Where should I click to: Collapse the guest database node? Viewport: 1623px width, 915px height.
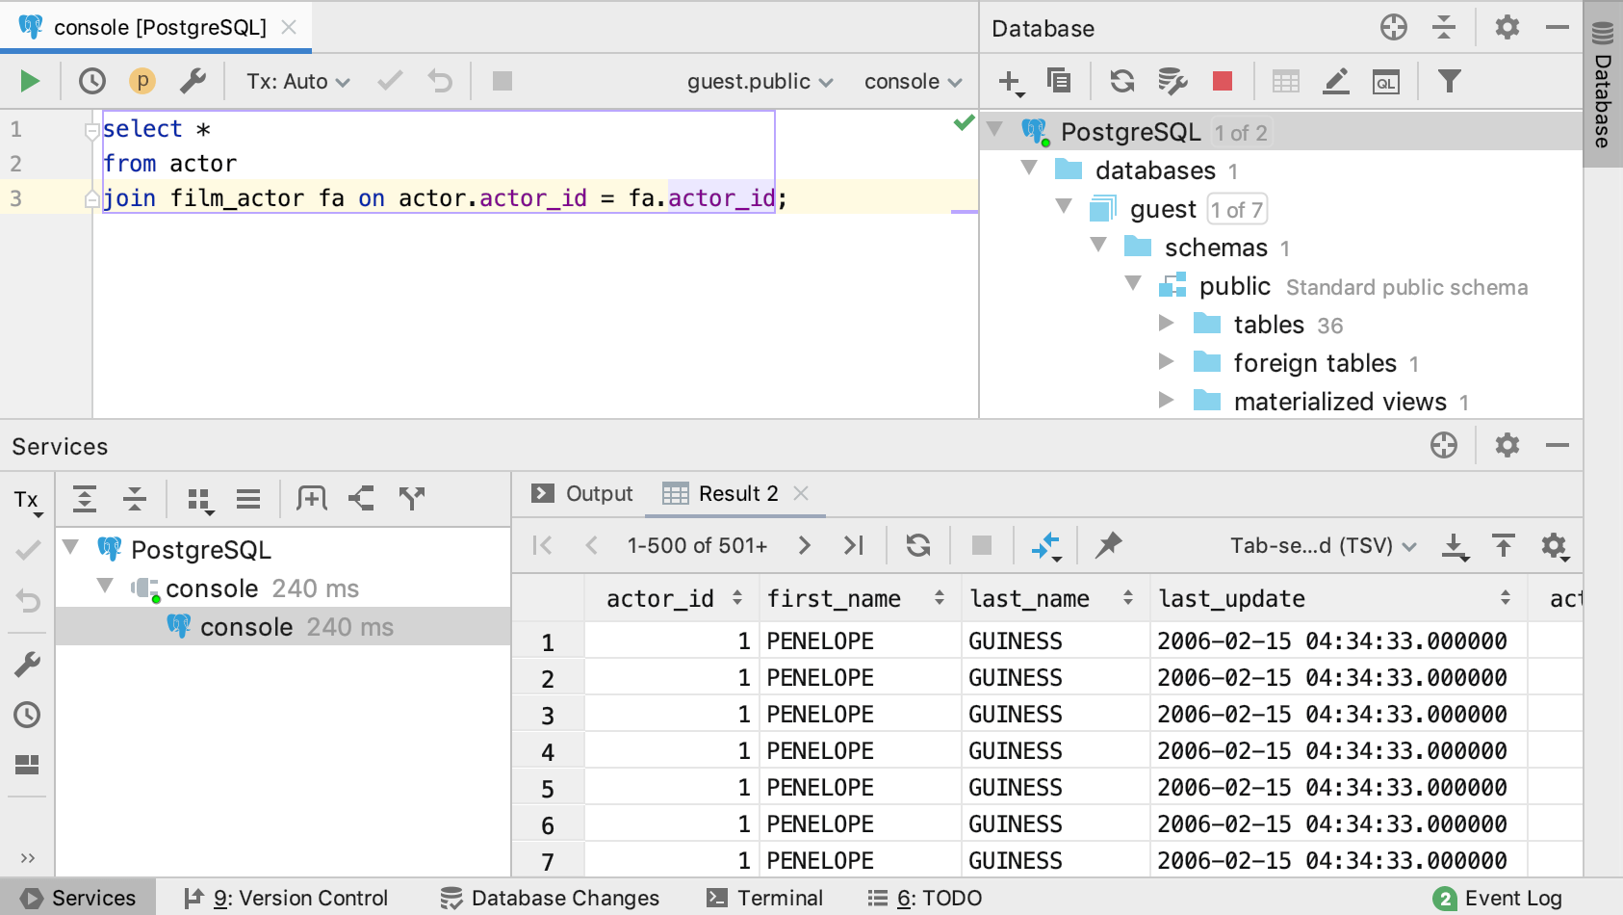pyautogui.click(x=1064, y=207)
